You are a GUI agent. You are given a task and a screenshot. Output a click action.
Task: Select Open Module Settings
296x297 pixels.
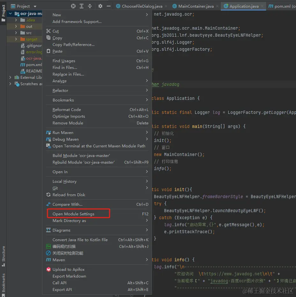(73, 214)
